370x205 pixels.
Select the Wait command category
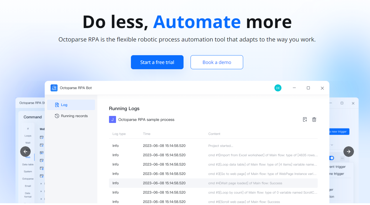click(28, 143)
